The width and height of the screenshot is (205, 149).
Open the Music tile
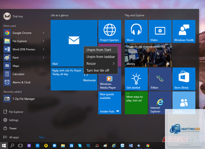[136, 31]
